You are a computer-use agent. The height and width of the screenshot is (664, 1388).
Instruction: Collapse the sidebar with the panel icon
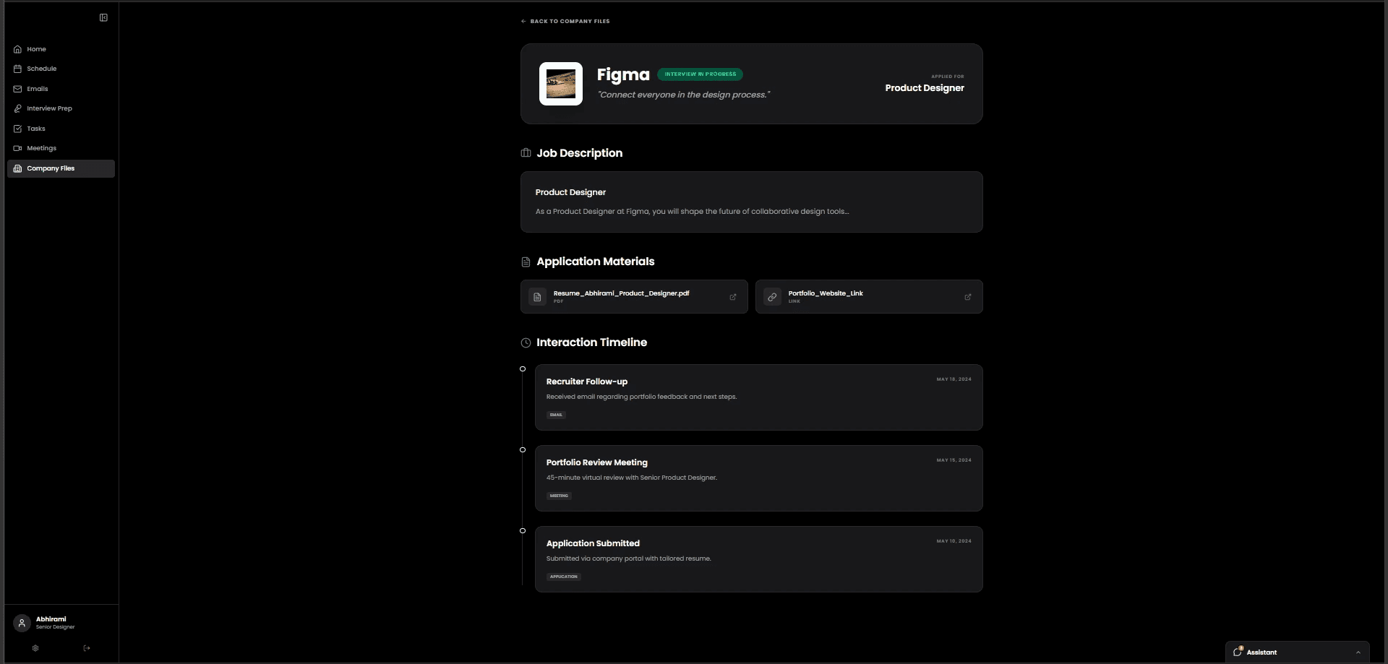click(103, 17)
